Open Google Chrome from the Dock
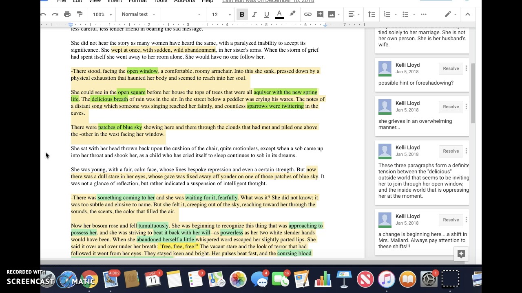The width and height of the screenshot is (522, 293). pyautogui.click(x=89, y=280)
